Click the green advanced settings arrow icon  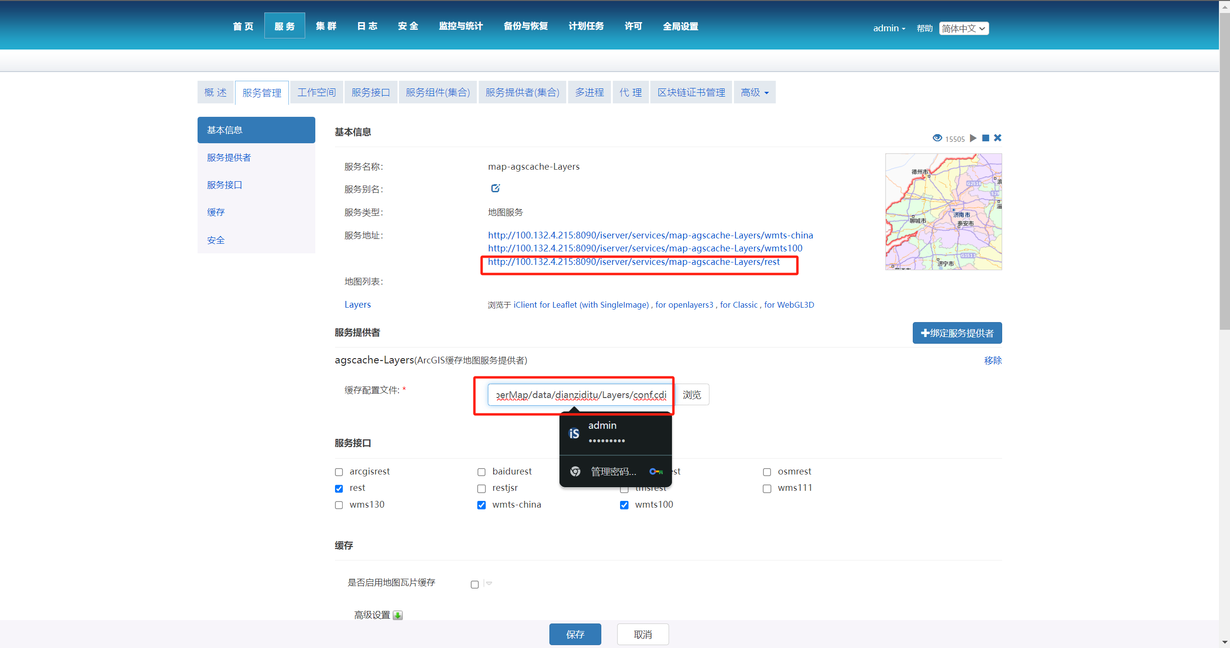(398, 615)
